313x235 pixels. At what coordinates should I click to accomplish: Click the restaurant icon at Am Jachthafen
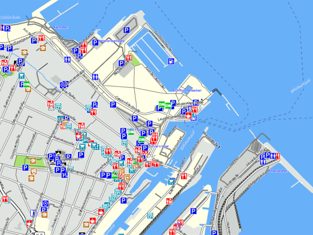coord(129,58)
